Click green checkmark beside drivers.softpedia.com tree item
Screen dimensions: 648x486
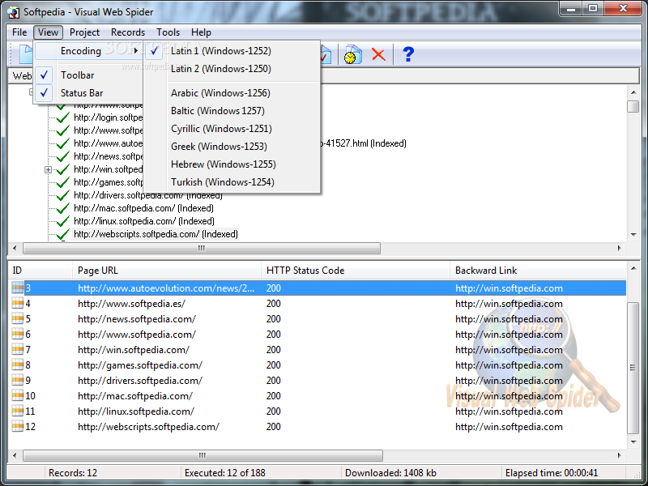(x=62, y=195)
